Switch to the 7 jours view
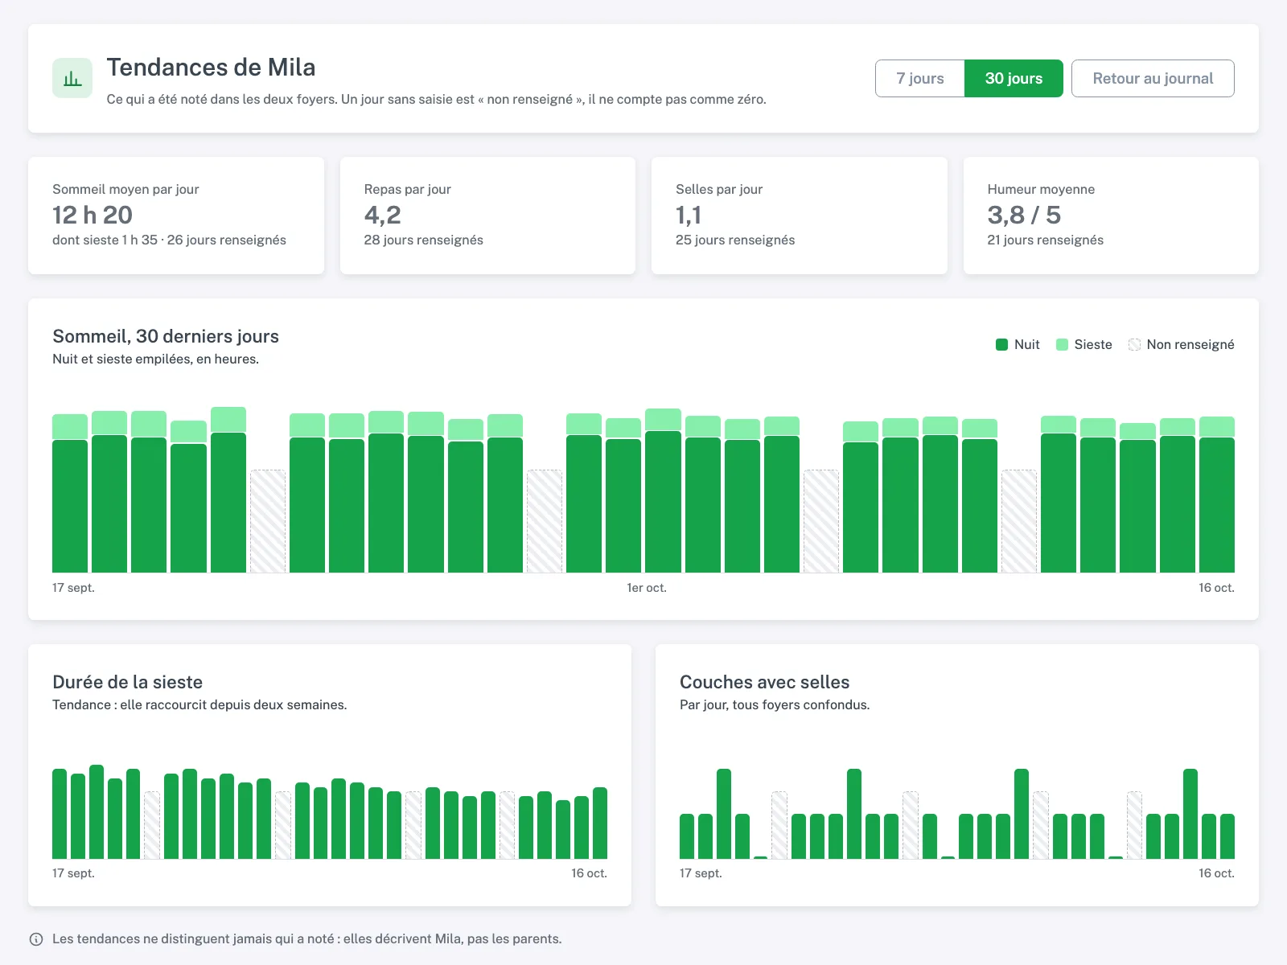Screen dimensions: 1287x965 click(920, 78)
